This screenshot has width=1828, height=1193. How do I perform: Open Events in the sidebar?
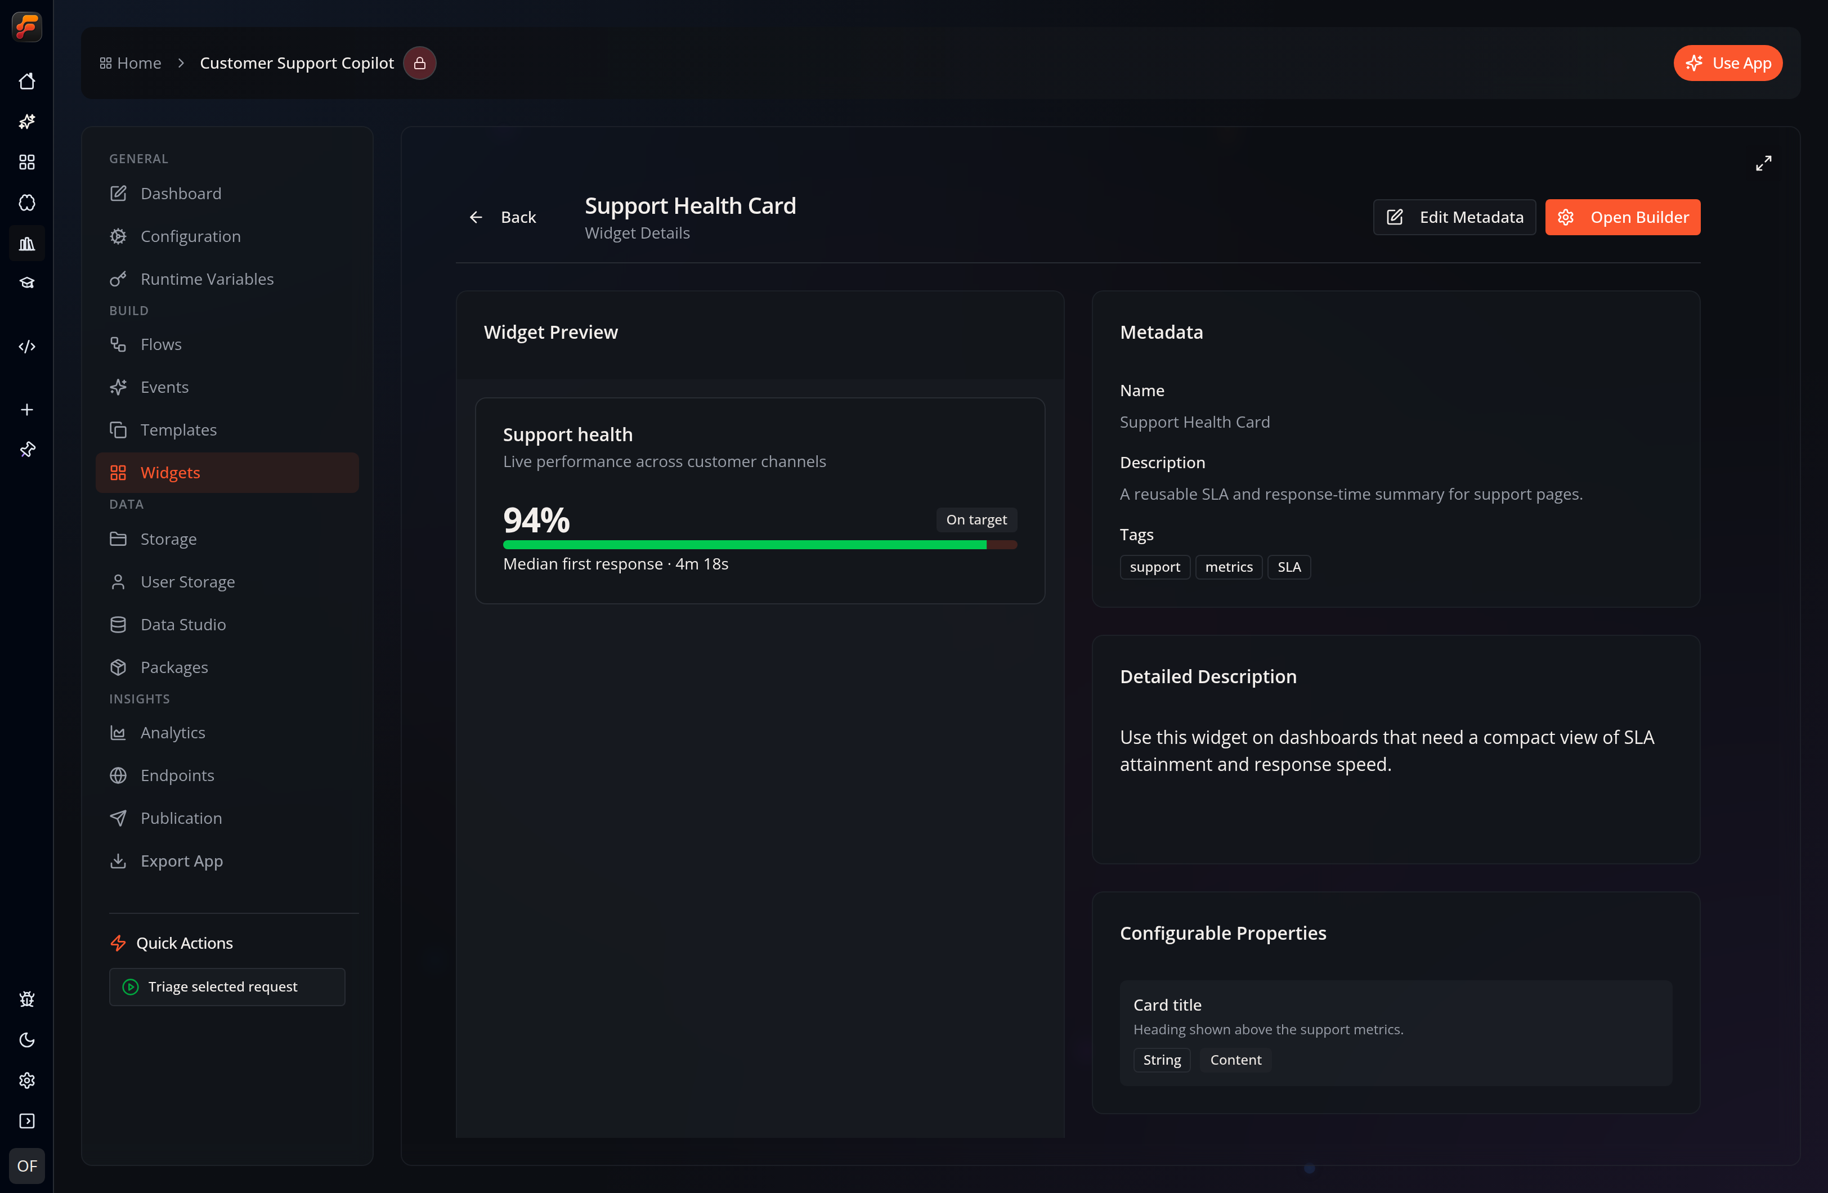[227, 387]
